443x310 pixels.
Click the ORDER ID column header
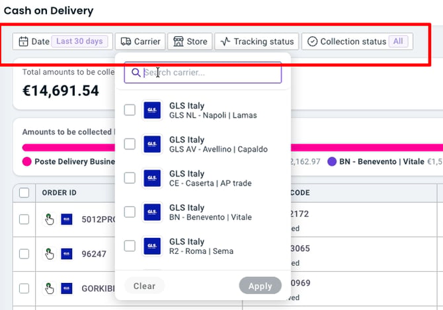point(60,193)
